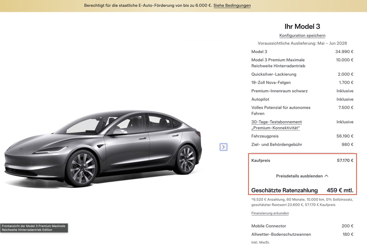Click the Ziel- und Behördengebühr row
Image resolution: width=367 pixels, height=246 pixels.
click(x=302, y=144)
